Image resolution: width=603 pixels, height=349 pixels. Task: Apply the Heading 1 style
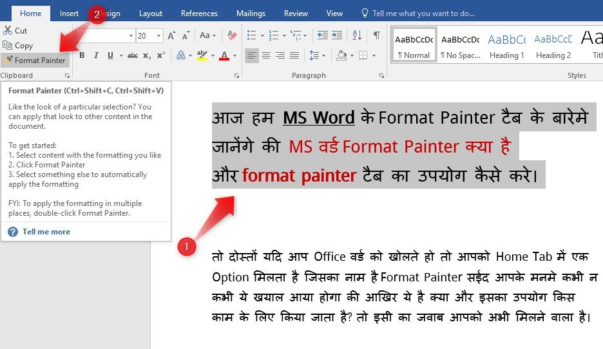[507, 44]
